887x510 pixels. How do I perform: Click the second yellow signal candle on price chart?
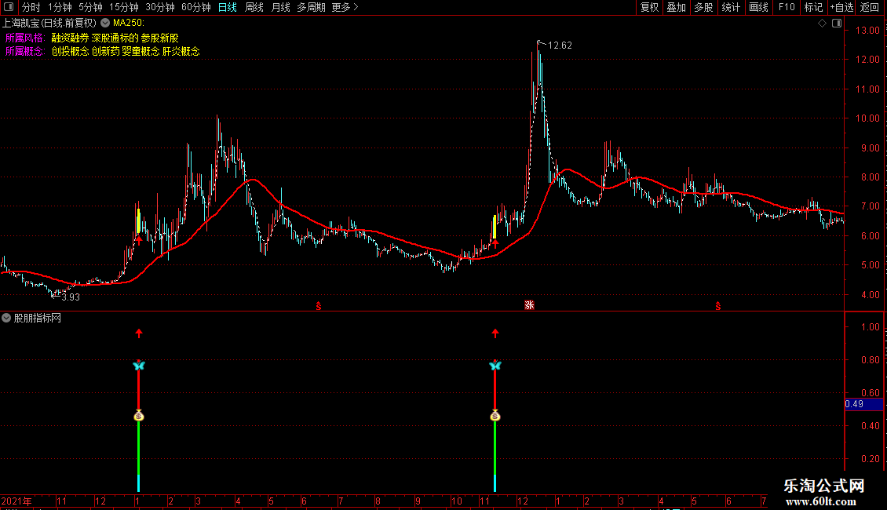495,227
